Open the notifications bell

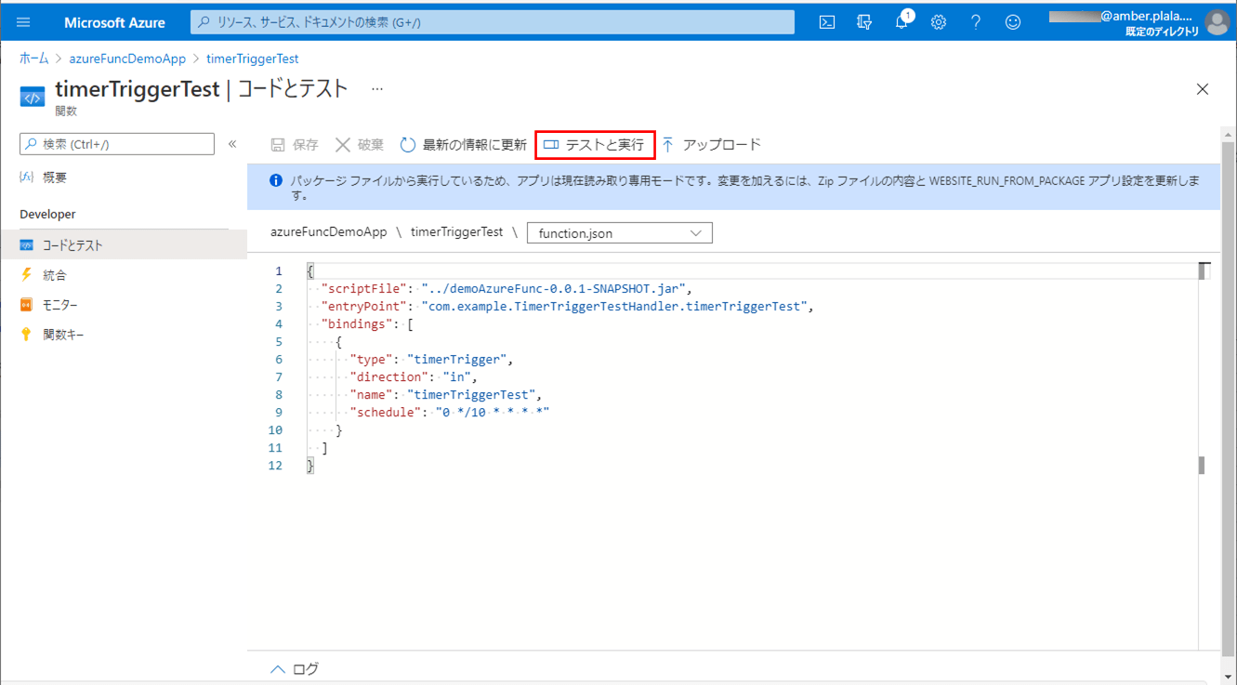click(x=901, y=22)
